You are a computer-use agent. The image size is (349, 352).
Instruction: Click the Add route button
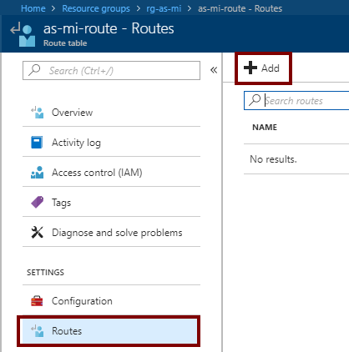pyautogui.click(x=263, y=68)
